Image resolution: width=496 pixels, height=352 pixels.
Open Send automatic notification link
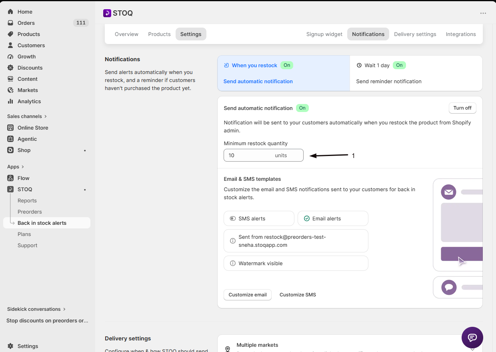(258, 81)
